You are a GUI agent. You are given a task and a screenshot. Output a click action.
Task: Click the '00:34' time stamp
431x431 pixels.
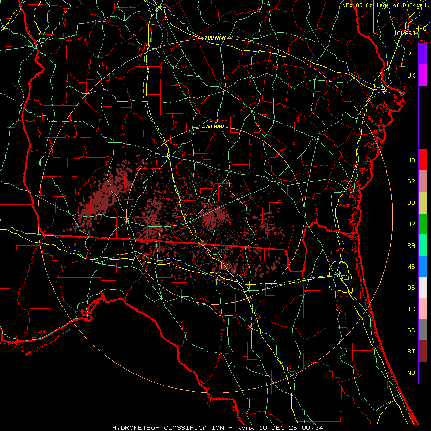[x=312, y=428]
